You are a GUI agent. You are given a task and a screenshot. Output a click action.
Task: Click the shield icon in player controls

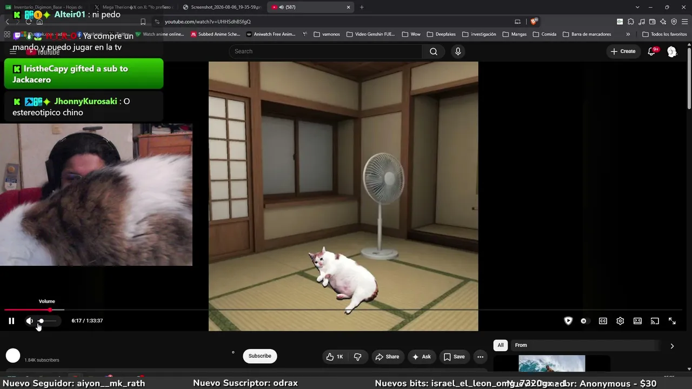(568, 321)
